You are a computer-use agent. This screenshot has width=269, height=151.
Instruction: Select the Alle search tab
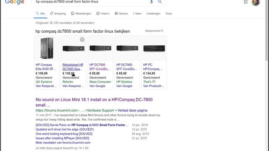(40, 13)
